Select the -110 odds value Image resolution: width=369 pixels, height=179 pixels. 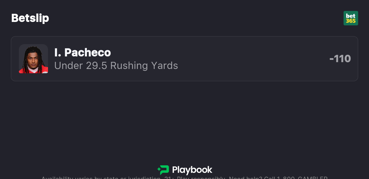click(x=340, y=59)
